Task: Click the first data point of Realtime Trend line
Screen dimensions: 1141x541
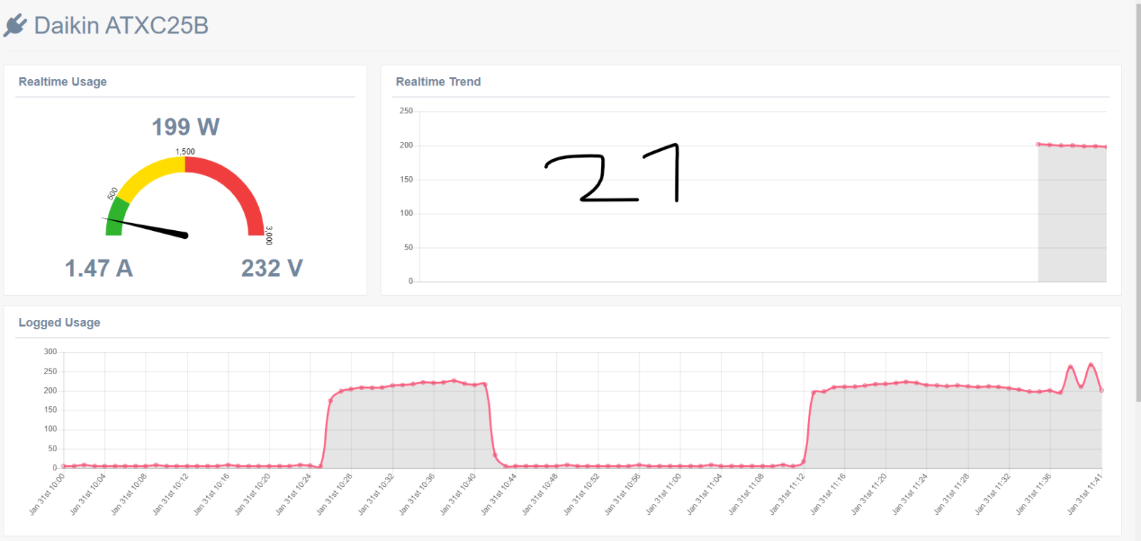Action: 1038,144
